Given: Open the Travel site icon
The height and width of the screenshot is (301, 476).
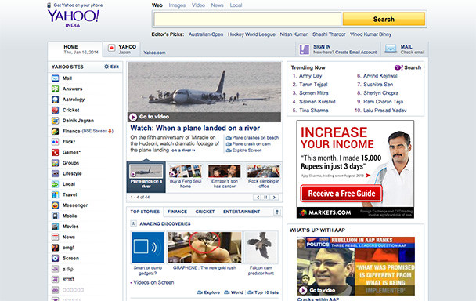Looking at the screenshot, I should click(55, 194).
